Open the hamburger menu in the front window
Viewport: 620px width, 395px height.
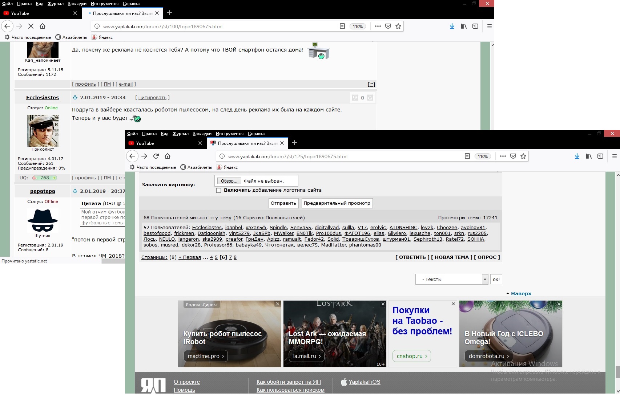pos(615,156)
